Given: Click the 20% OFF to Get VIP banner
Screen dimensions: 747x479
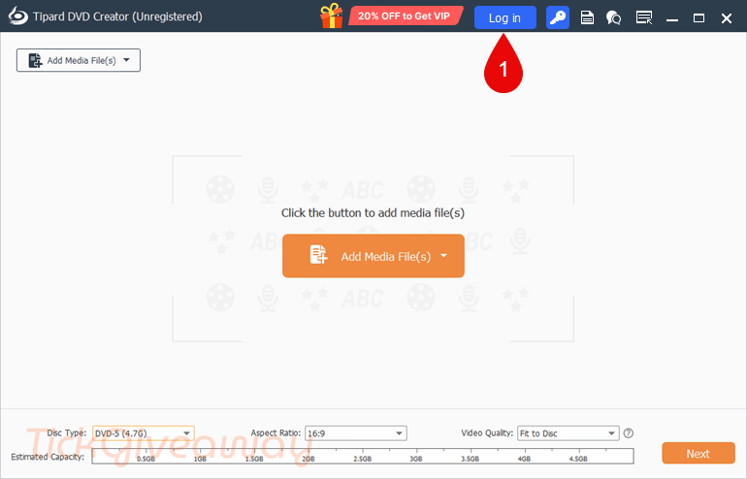Looking at the screenshot, I should [x=405, y=16].
